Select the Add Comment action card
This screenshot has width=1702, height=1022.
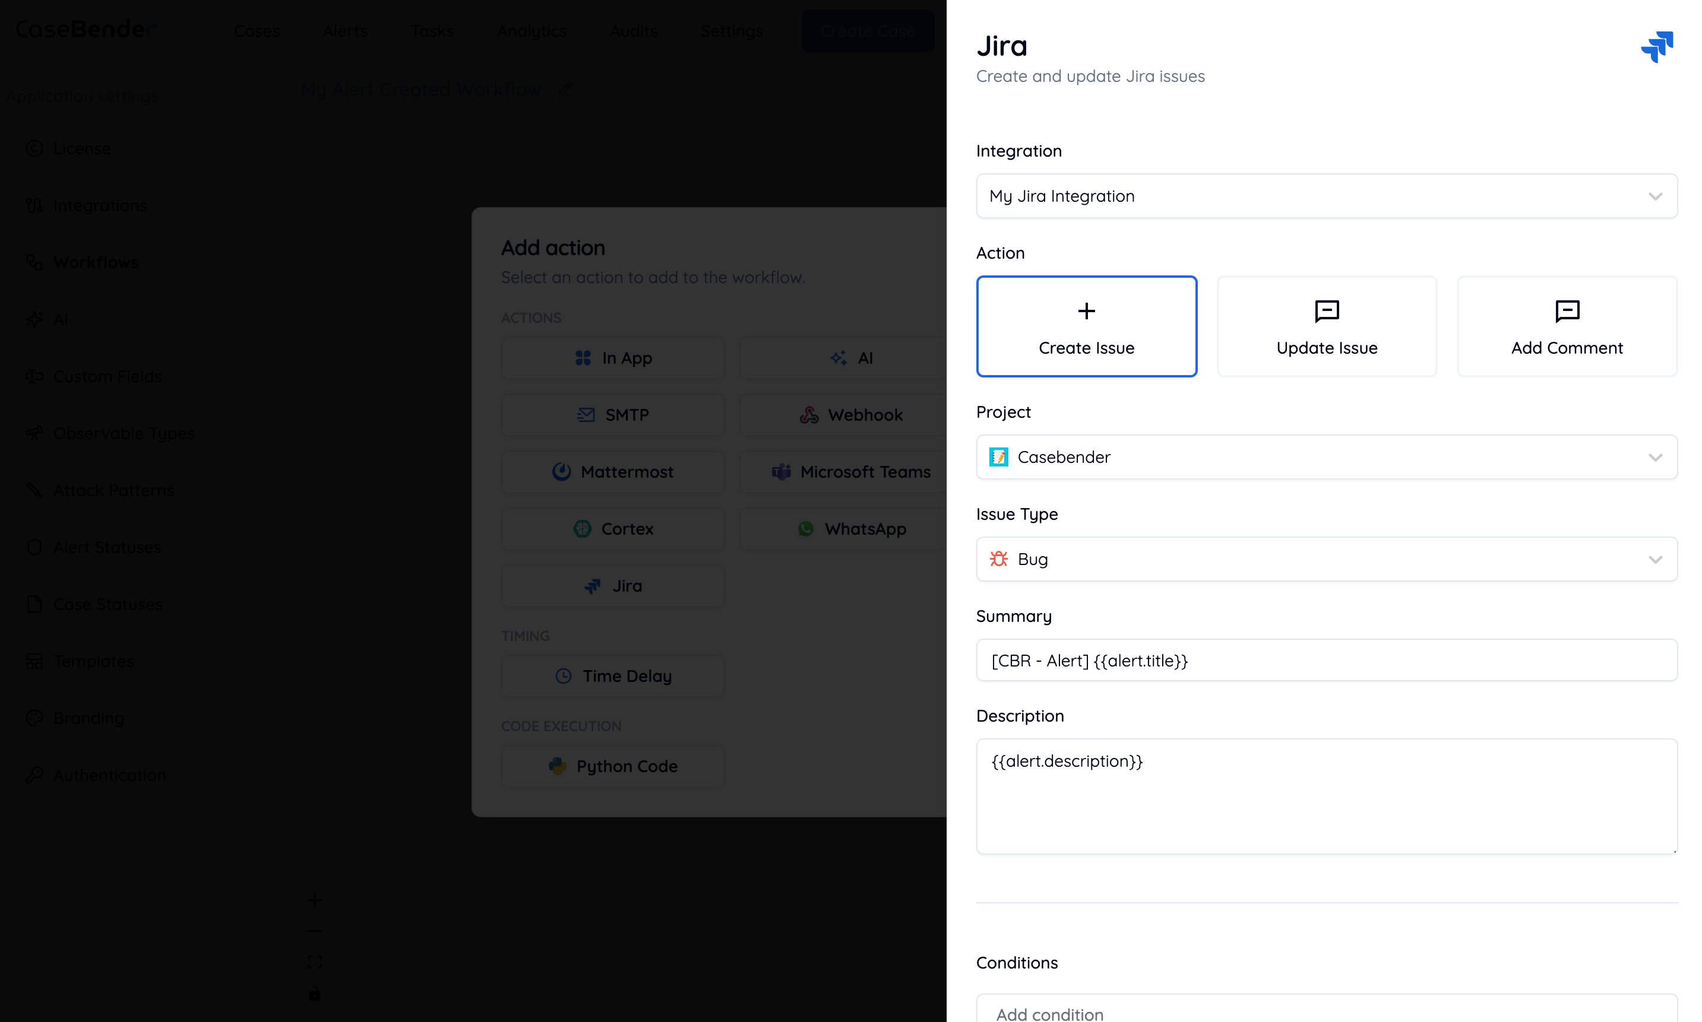click(x=1566, y=326)
